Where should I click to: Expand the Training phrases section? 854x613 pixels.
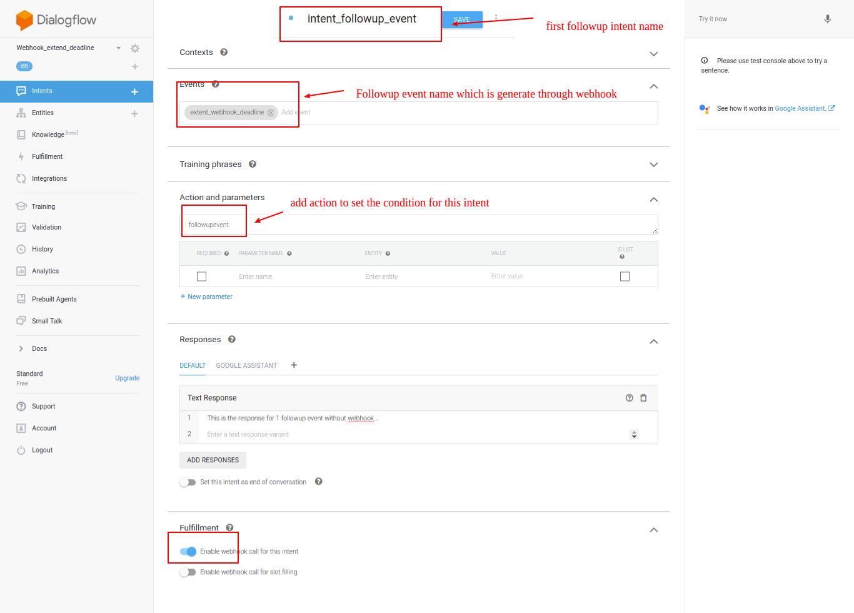pyautogui.click(x=653, y=165)
